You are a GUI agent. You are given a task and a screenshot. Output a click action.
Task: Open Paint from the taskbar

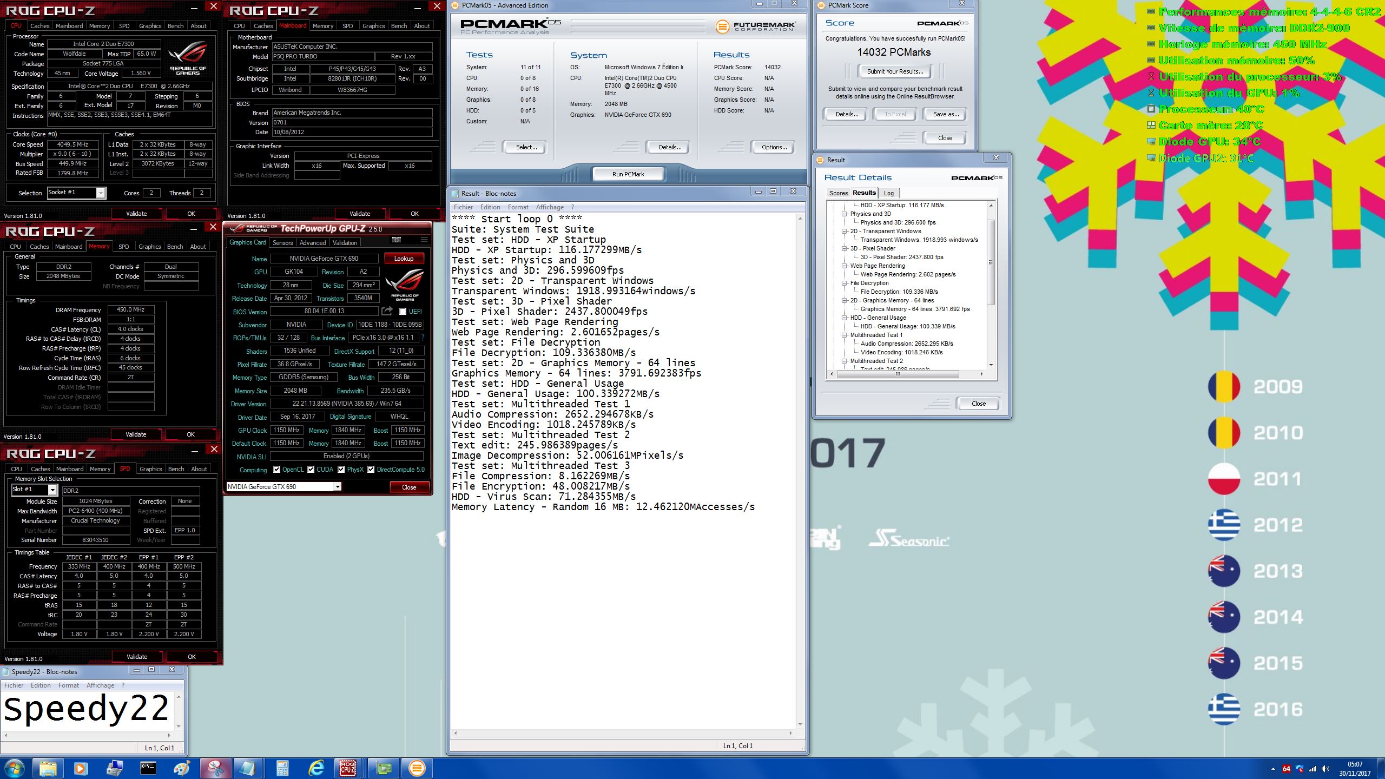[181, 768]
